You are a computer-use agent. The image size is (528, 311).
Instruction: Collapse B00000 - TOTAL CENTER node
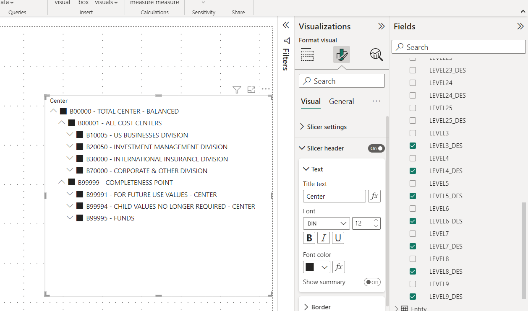(54, 111)
